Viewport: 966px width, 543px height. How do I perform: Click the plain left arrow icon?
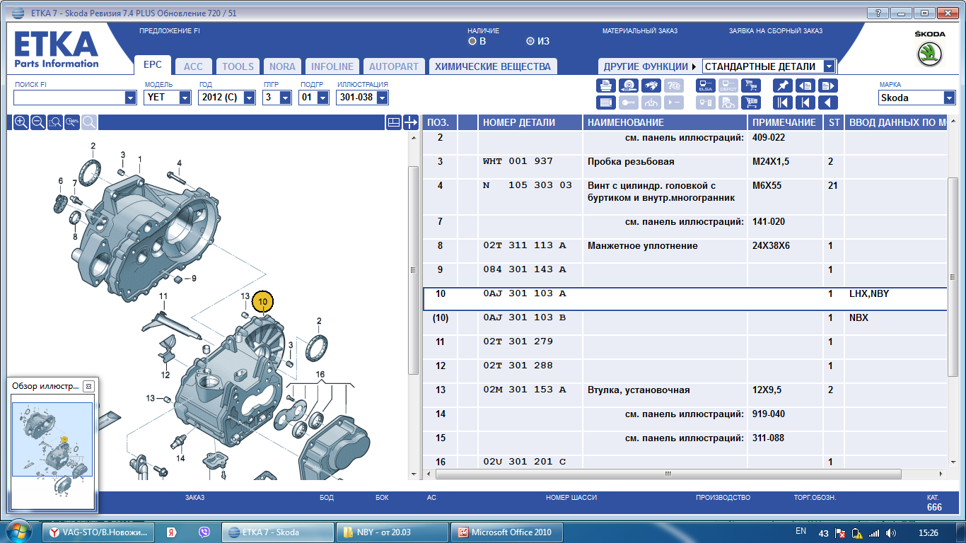tap(828, 103)
